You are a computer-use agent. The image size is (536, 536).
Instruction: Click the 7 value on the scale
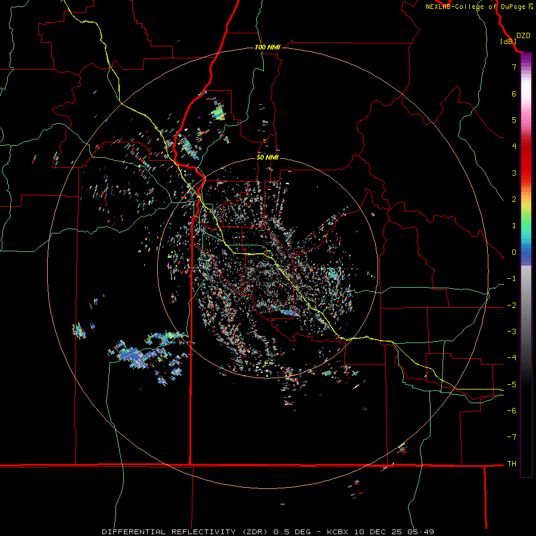pos(514,67)
